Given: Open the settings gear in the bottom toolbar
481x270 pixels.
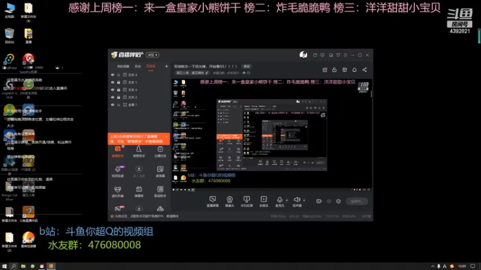Looking at the screenshot, I should (339, 201).
